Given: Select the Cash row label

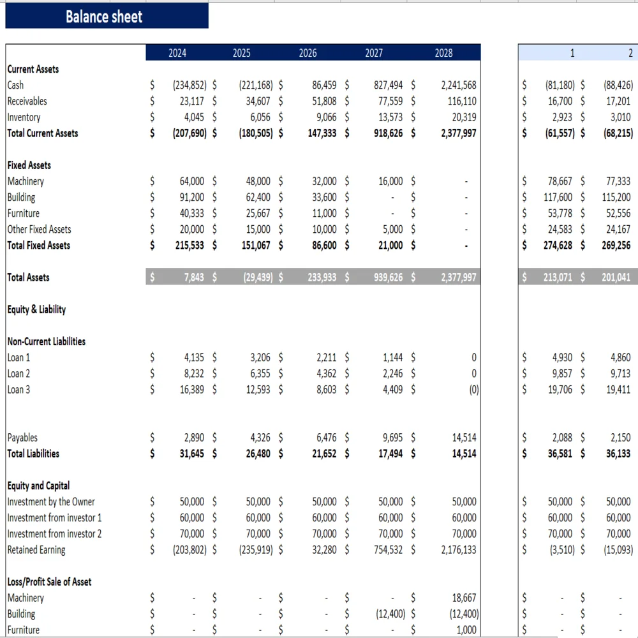Looking at the screenshot, I should pos(15,85).
